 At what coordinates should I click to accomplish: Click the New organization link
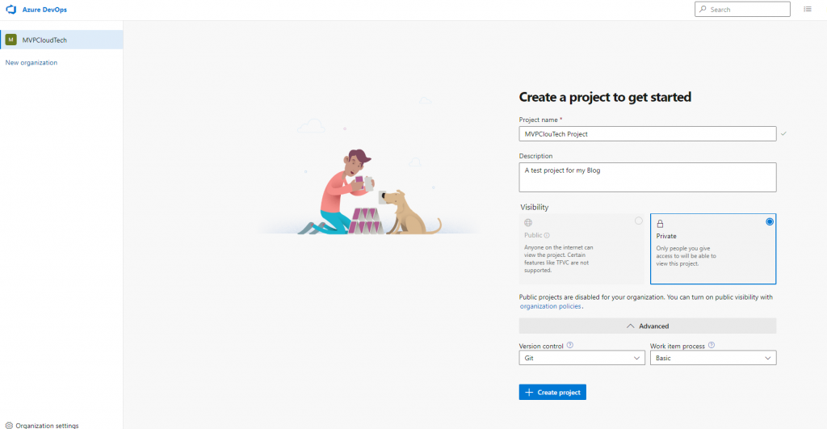[31, 62]
